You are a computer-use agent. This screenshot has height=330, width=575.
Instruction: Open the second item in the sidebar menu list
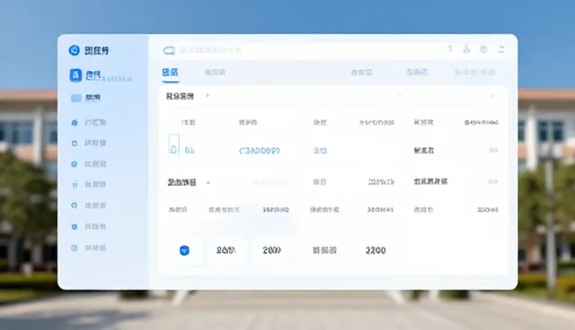coord(89,143)
